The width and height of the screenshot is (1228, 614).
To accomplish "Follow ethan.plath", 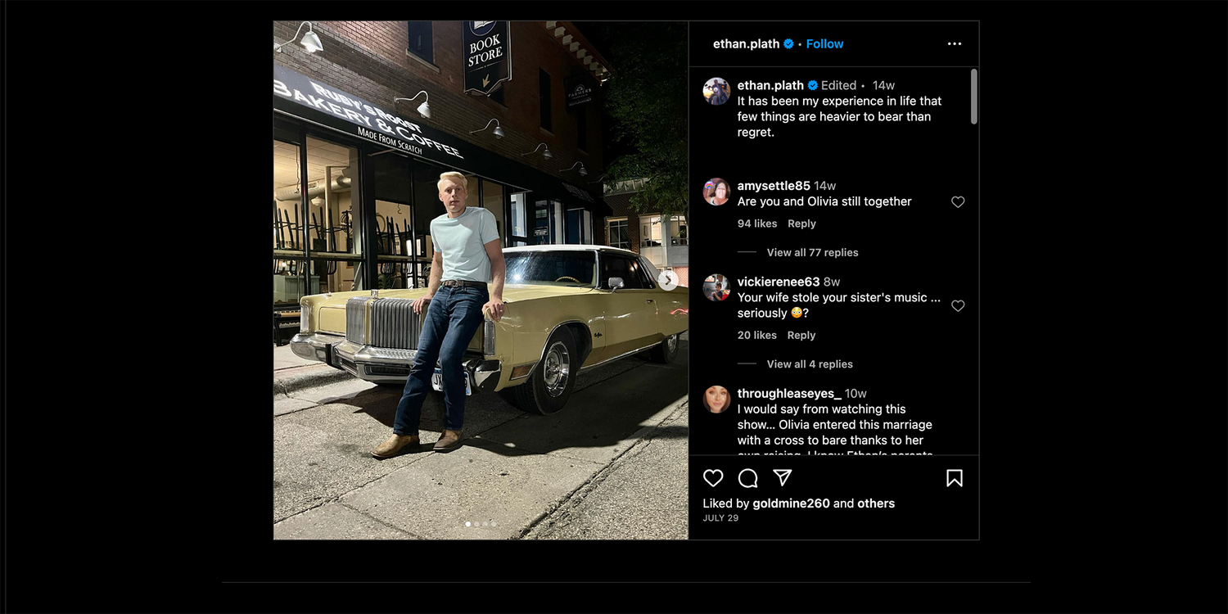I will point(824,44).
